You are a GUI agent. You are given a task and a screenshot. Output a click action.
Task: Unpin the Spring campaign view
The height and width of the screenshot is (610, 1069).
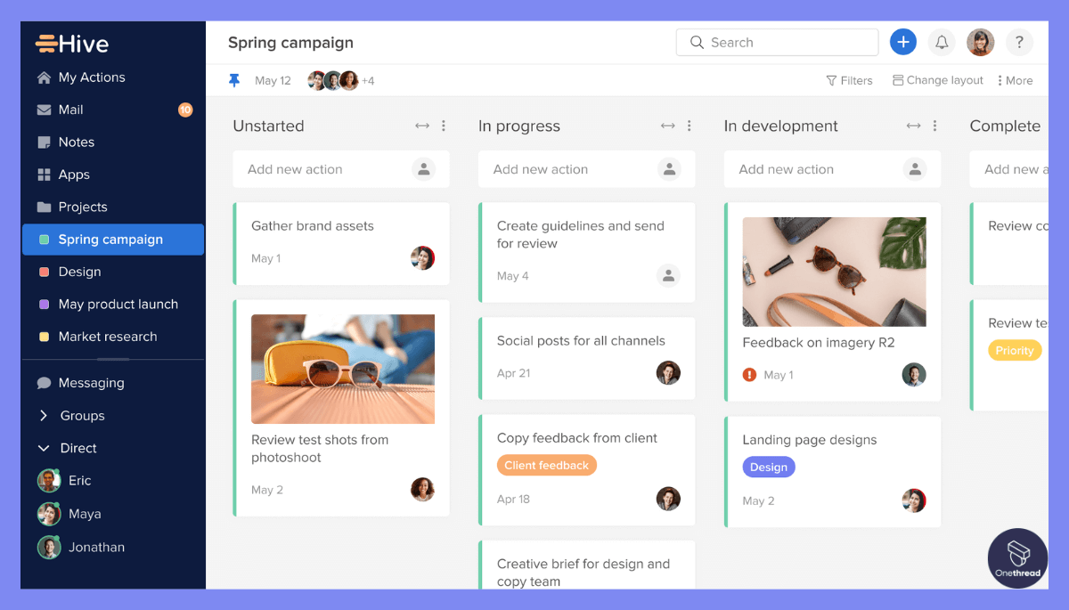(x=234, y=79)
